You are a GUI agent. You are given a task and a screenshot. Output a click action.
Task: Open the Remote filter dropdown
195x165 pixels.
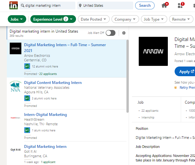tap(181, 19)
